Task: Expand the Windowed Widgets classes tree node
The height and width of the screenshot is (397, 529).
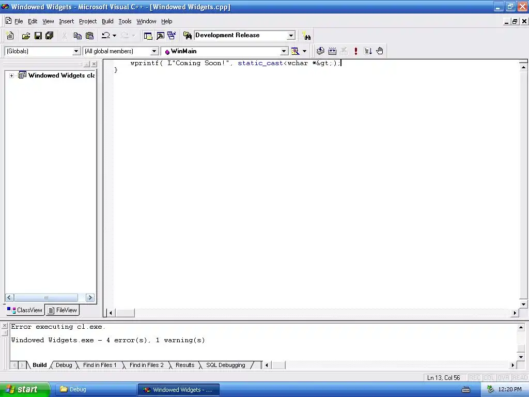Action: pos(11,75)
